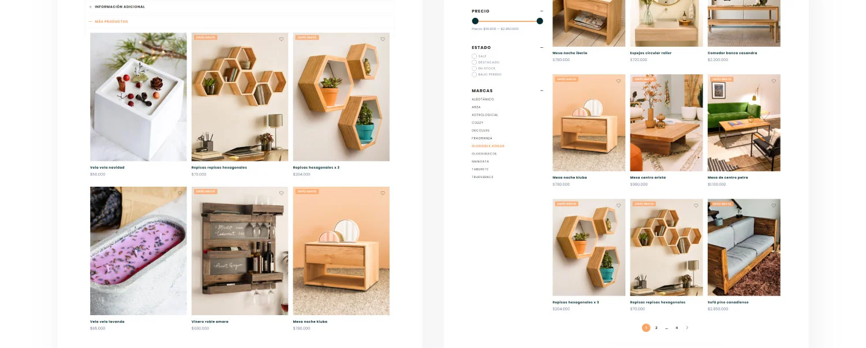Collapse the Precio filter section
The height and width of the screenshot is (348, 866).
tap(542, 11)
